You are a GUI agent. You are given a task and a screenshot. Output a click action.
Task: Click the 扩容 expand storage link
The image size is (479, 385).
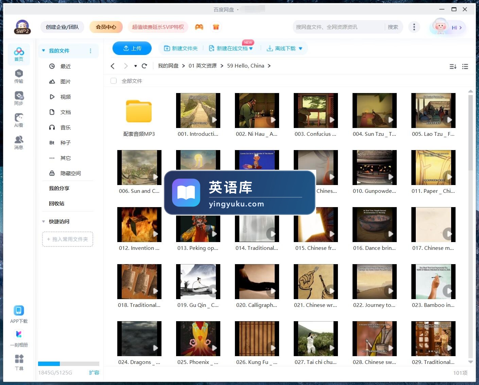pyautogui.click(x=94, y=372)
